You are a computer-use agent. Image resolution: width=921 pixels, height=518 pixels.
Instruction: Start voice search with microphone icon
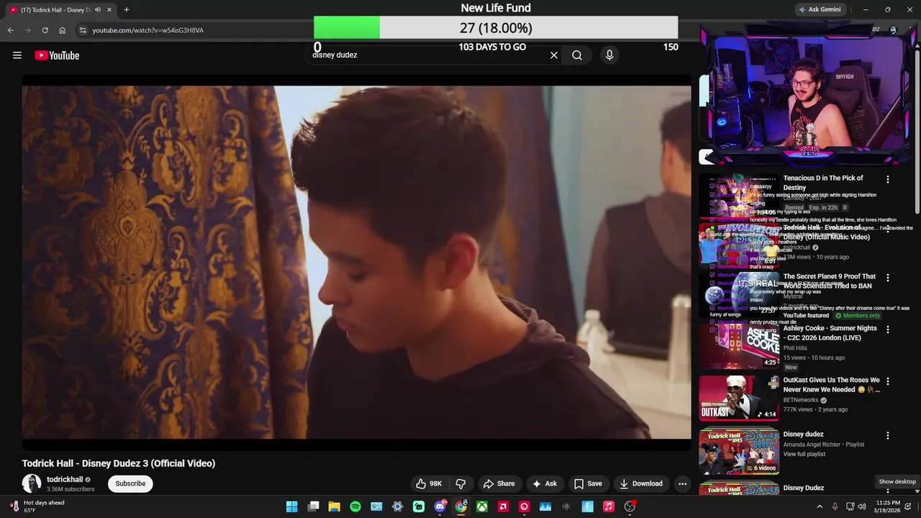609,55
